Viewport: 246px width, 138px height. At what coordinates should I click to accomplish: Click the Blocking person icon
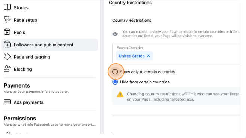[x=7, y=69]
